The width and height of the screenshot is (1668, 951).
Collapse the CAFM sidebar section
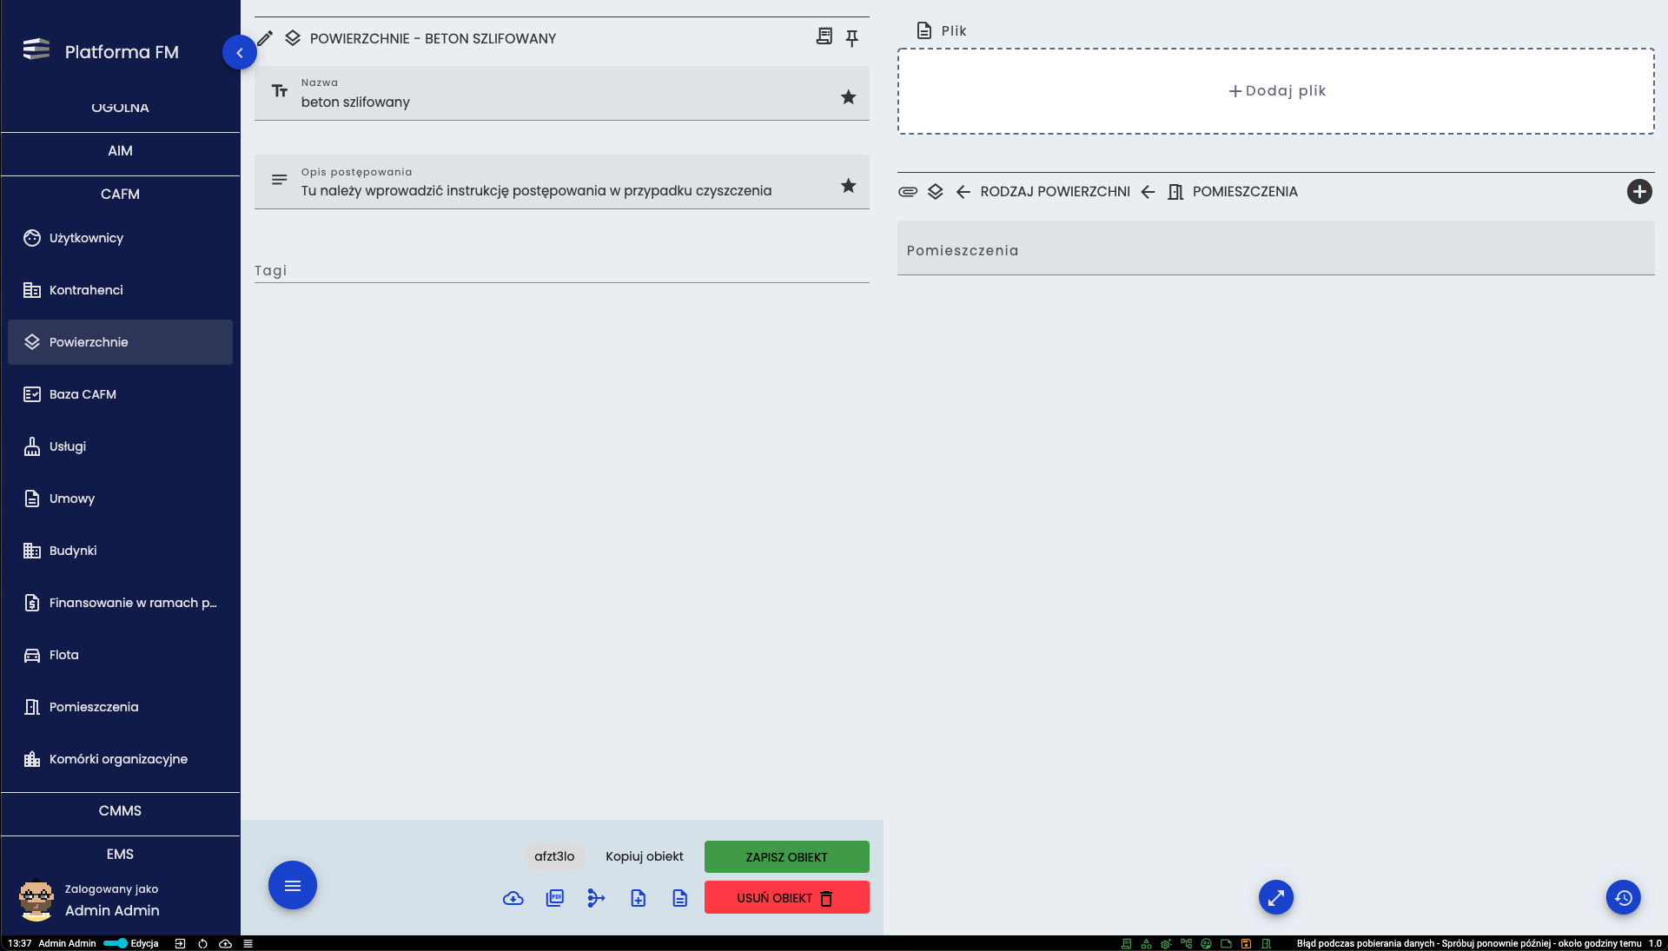pos(120,195)
